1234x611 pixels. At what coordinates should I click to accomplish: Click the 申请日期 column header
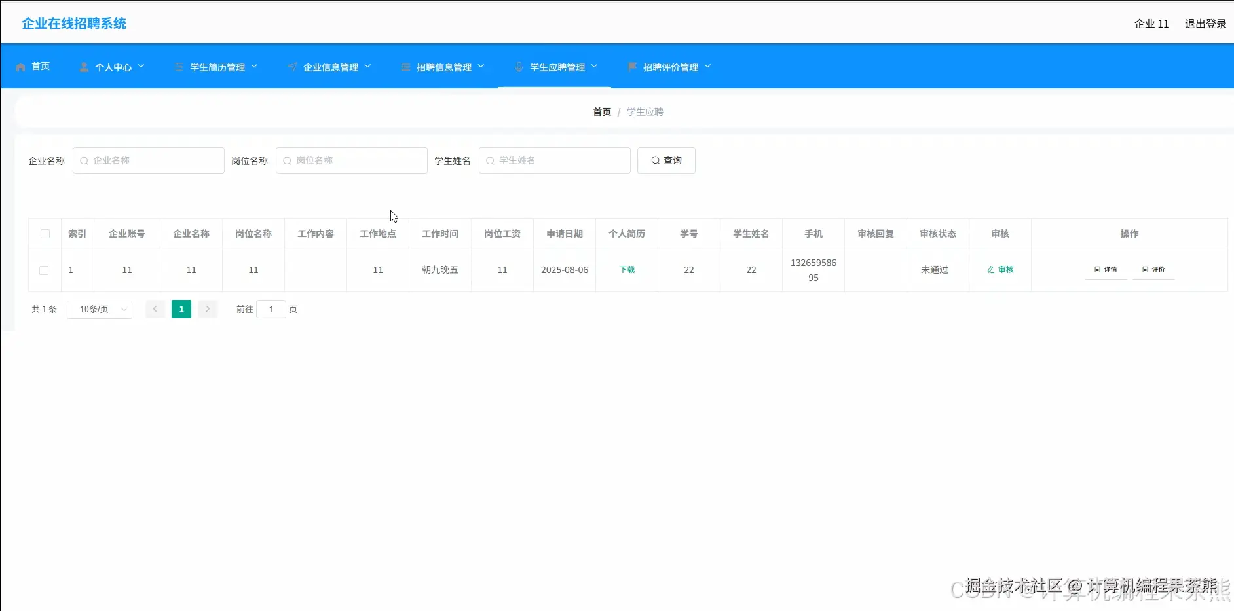pyautogui.click(x=565, y=234)
